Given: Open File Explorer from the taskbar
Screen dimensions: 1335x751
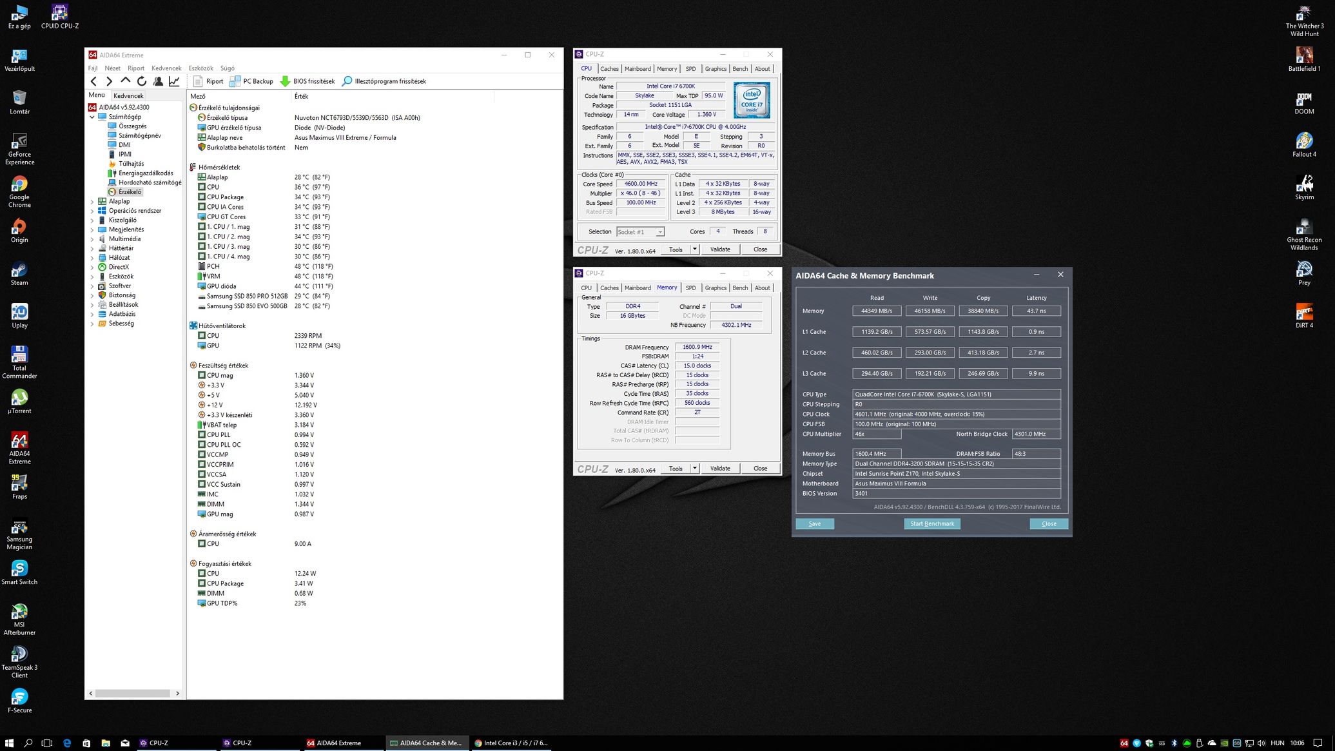Looking at the screenshot, I should 106,743.
